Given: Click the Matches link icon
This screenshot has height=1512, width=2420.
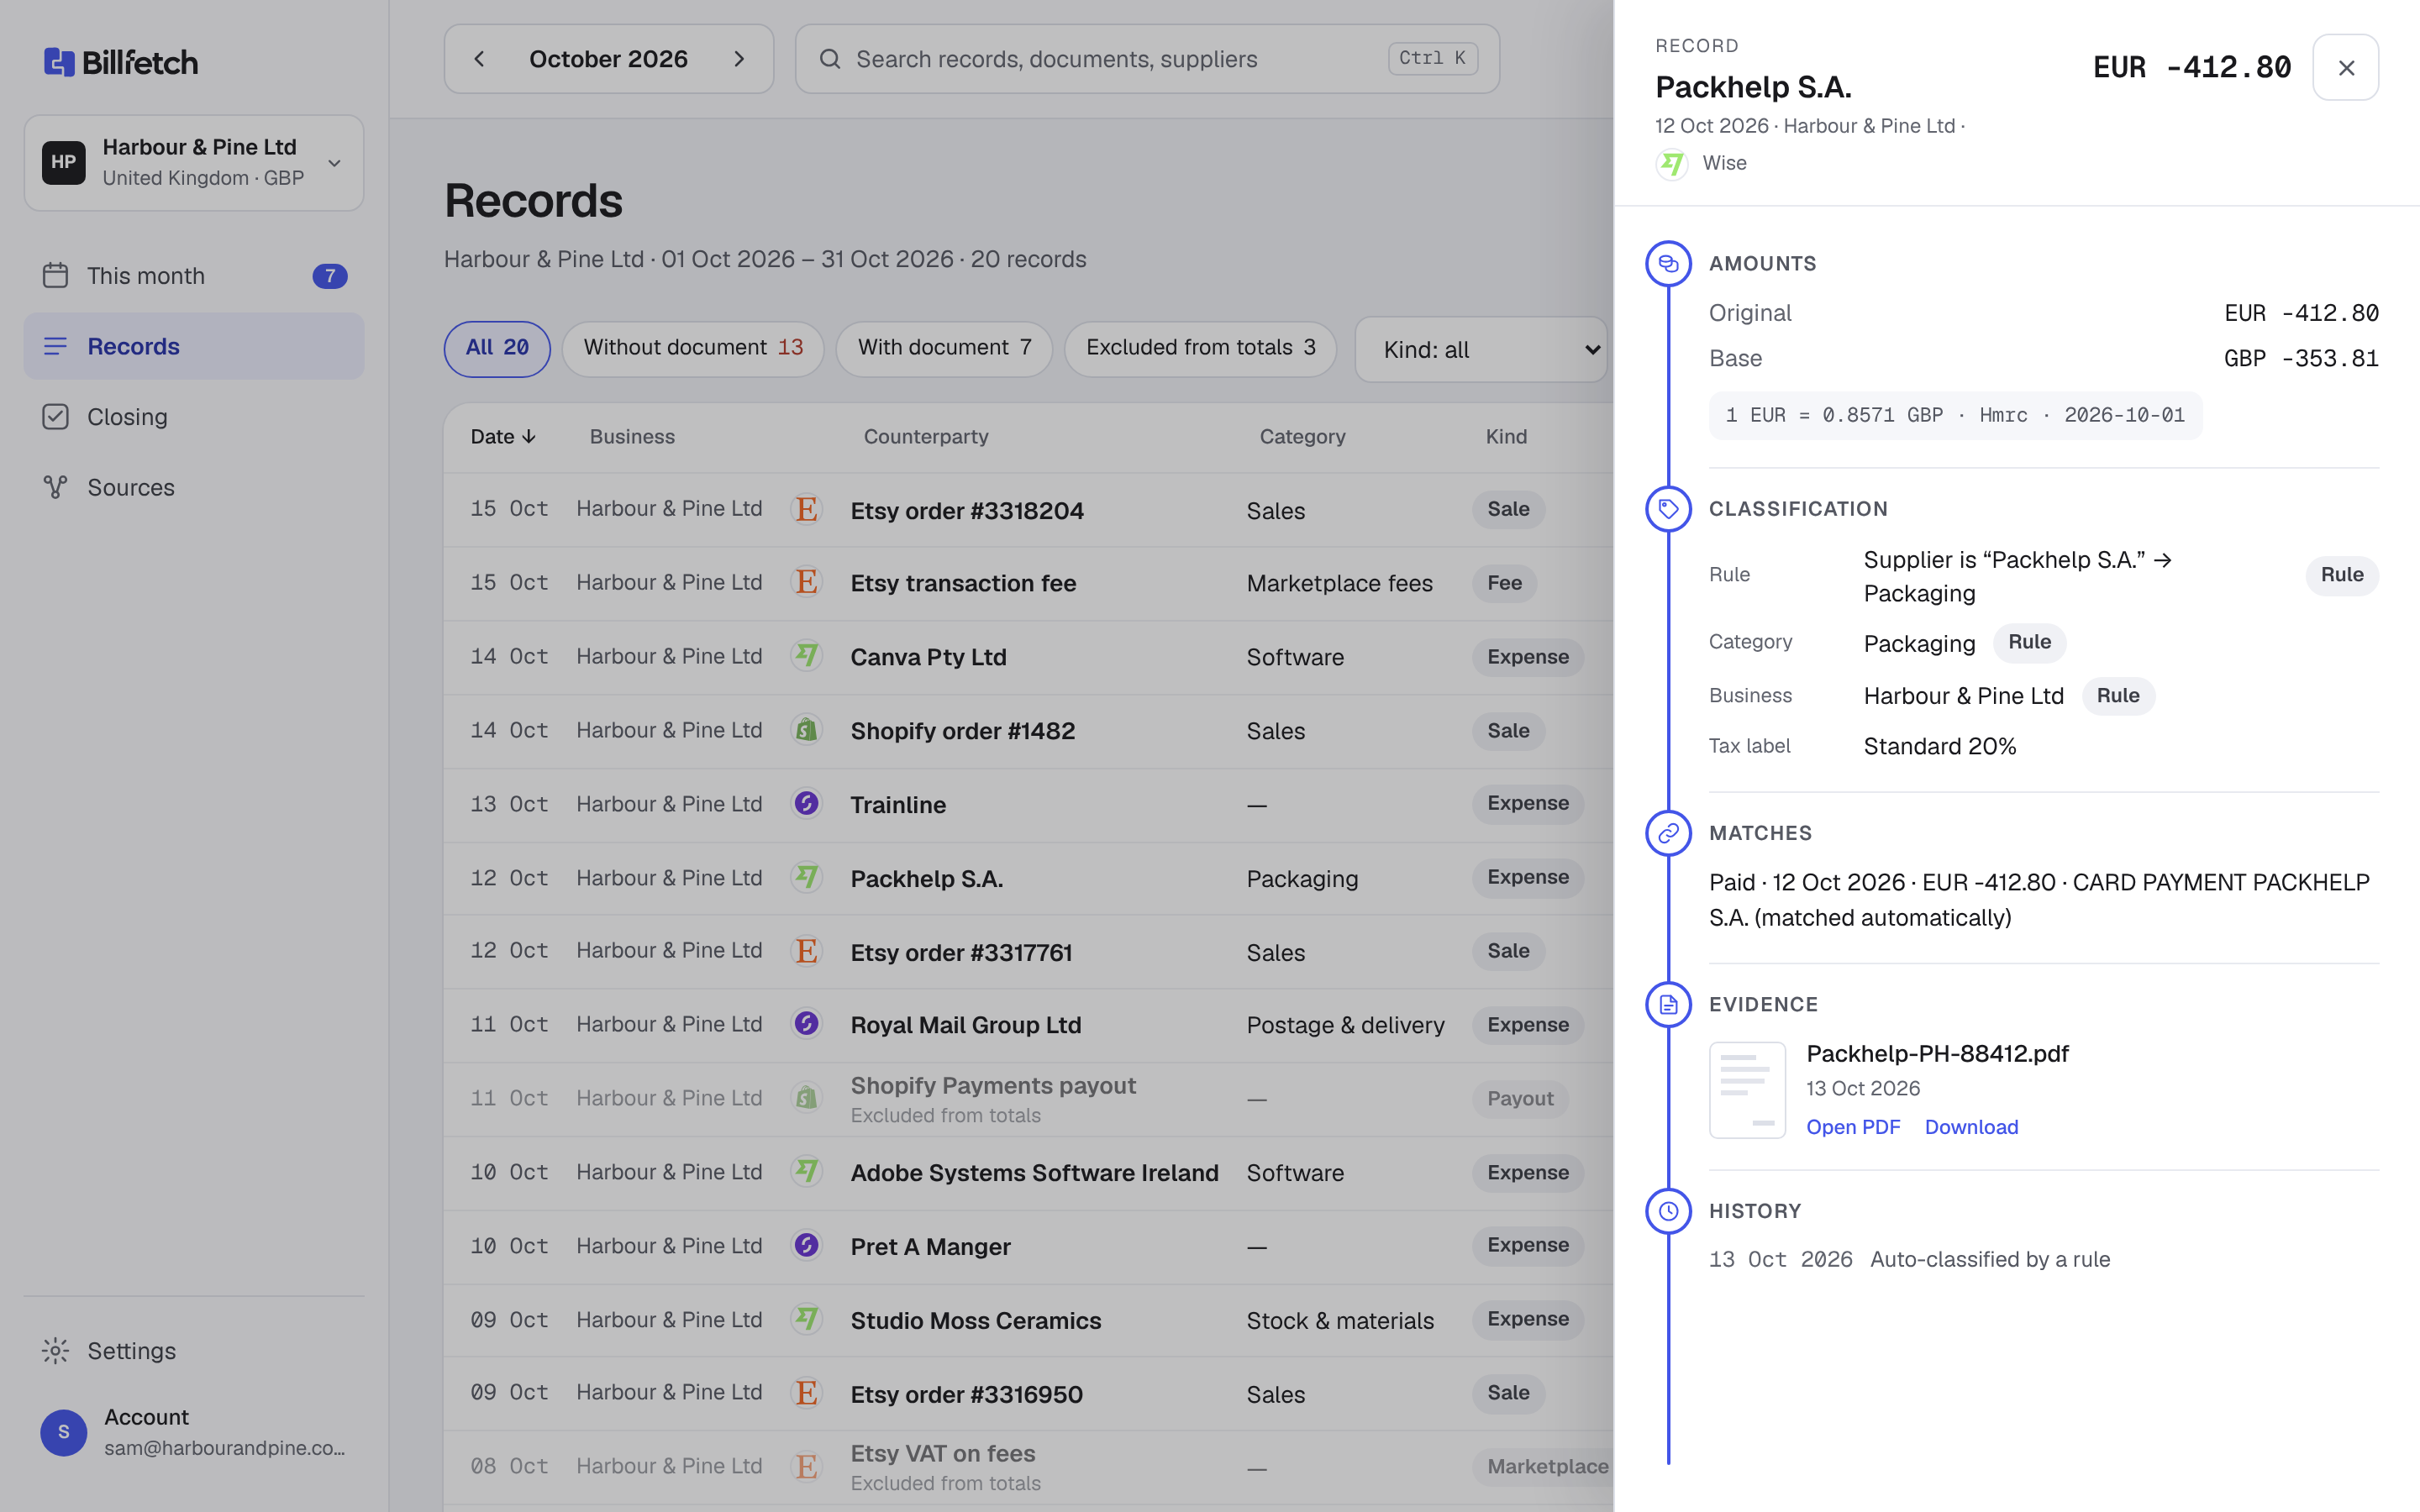Looking at the screenshot, I should tap(1668, 833).
